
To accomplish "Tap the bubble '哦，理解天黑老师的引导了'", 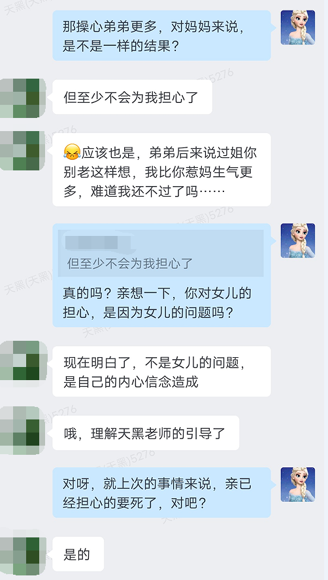I will click(x=146, y=433).
